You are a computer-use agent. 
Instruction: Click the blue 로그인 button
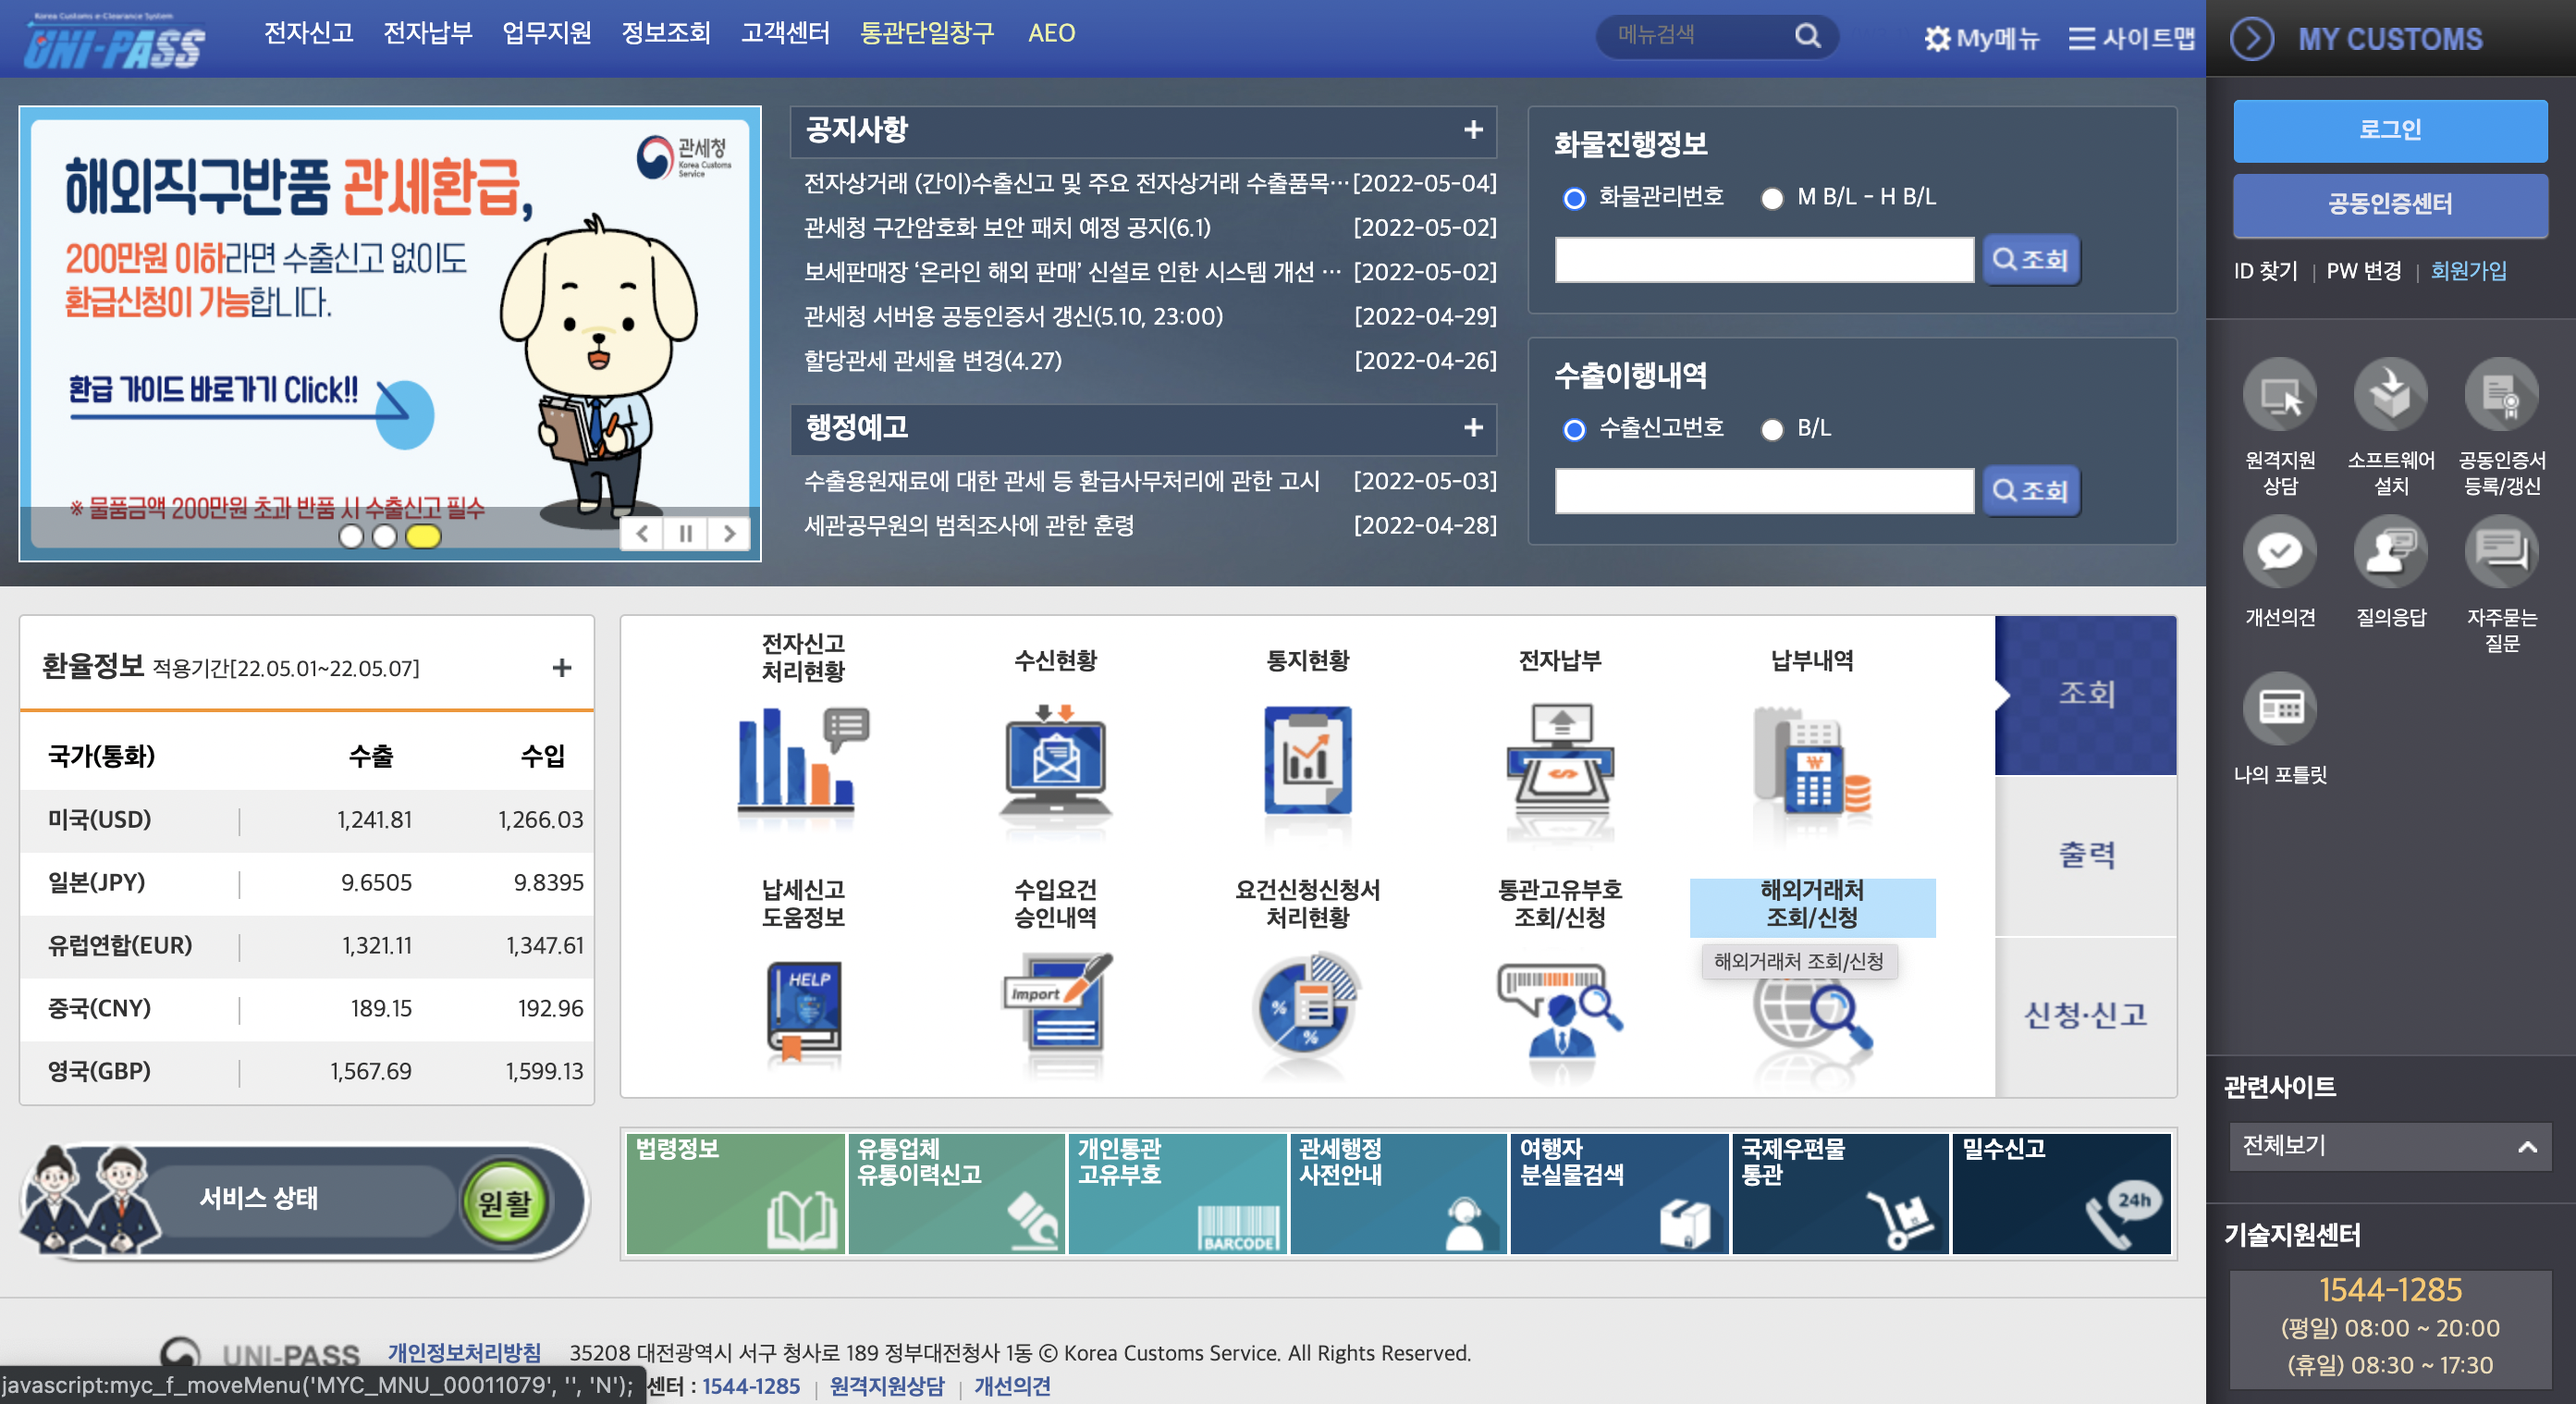click(2389, 130)
